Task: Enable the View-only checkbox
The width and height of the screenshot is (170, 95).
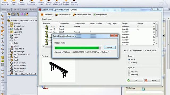Action: coord(129,72)
